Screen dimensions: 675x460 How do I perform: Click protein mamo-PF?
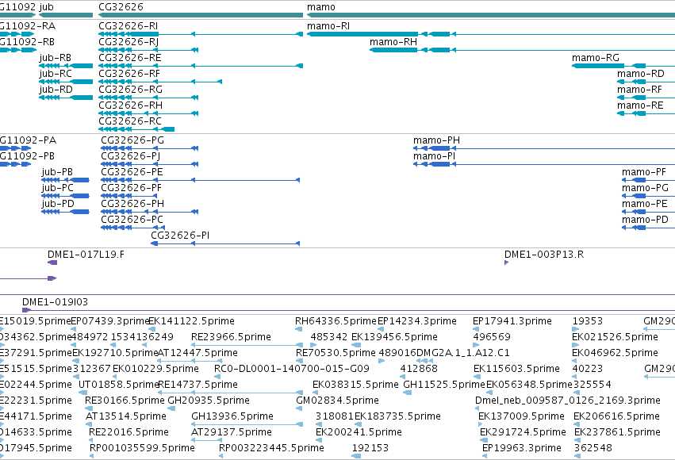(644, 172)
